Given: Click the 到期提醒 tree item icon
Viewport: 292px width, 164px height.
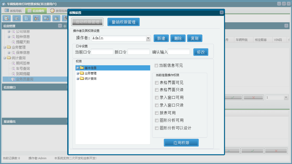Looking at the screenshot, I should point(13,74).
